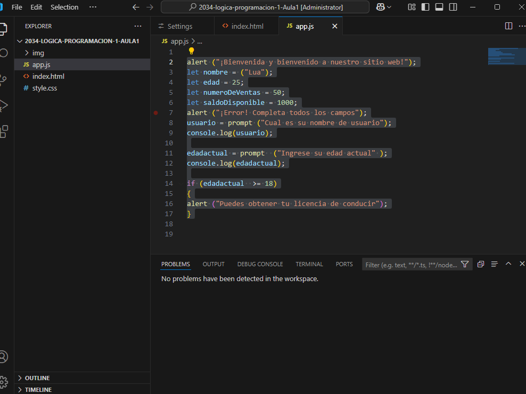
Task: Go back with the left arrow
Action: click(x=136, y=7)
